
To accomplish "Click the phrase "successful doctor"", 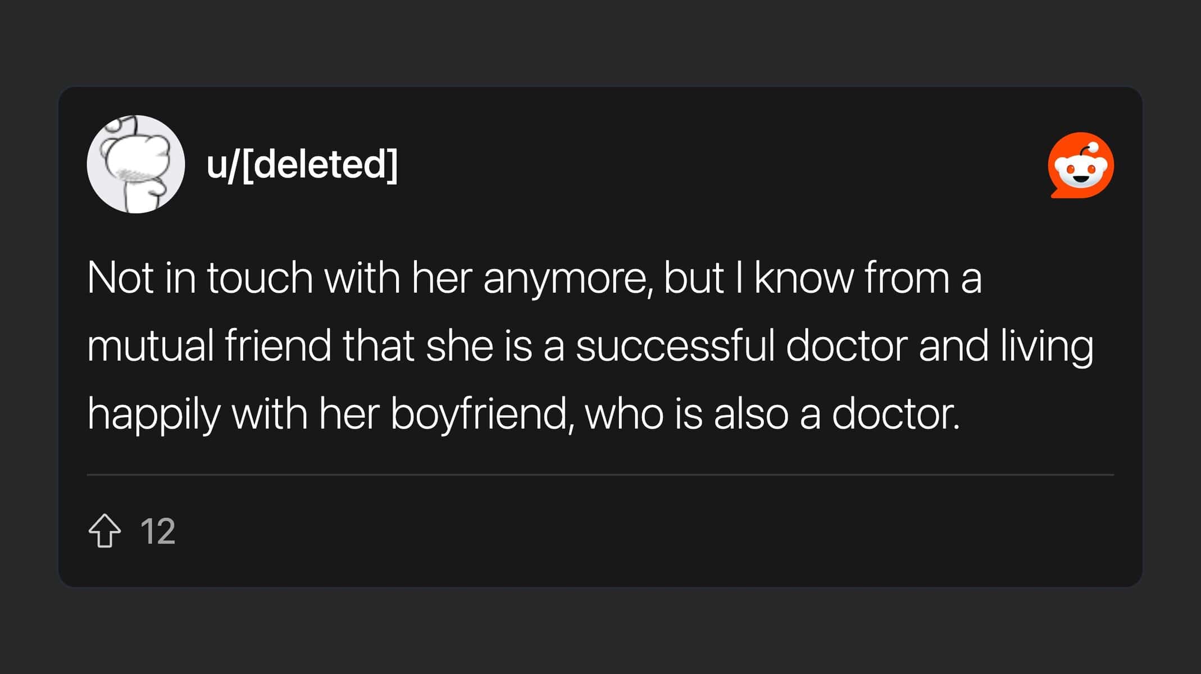I will coord(741,345).
